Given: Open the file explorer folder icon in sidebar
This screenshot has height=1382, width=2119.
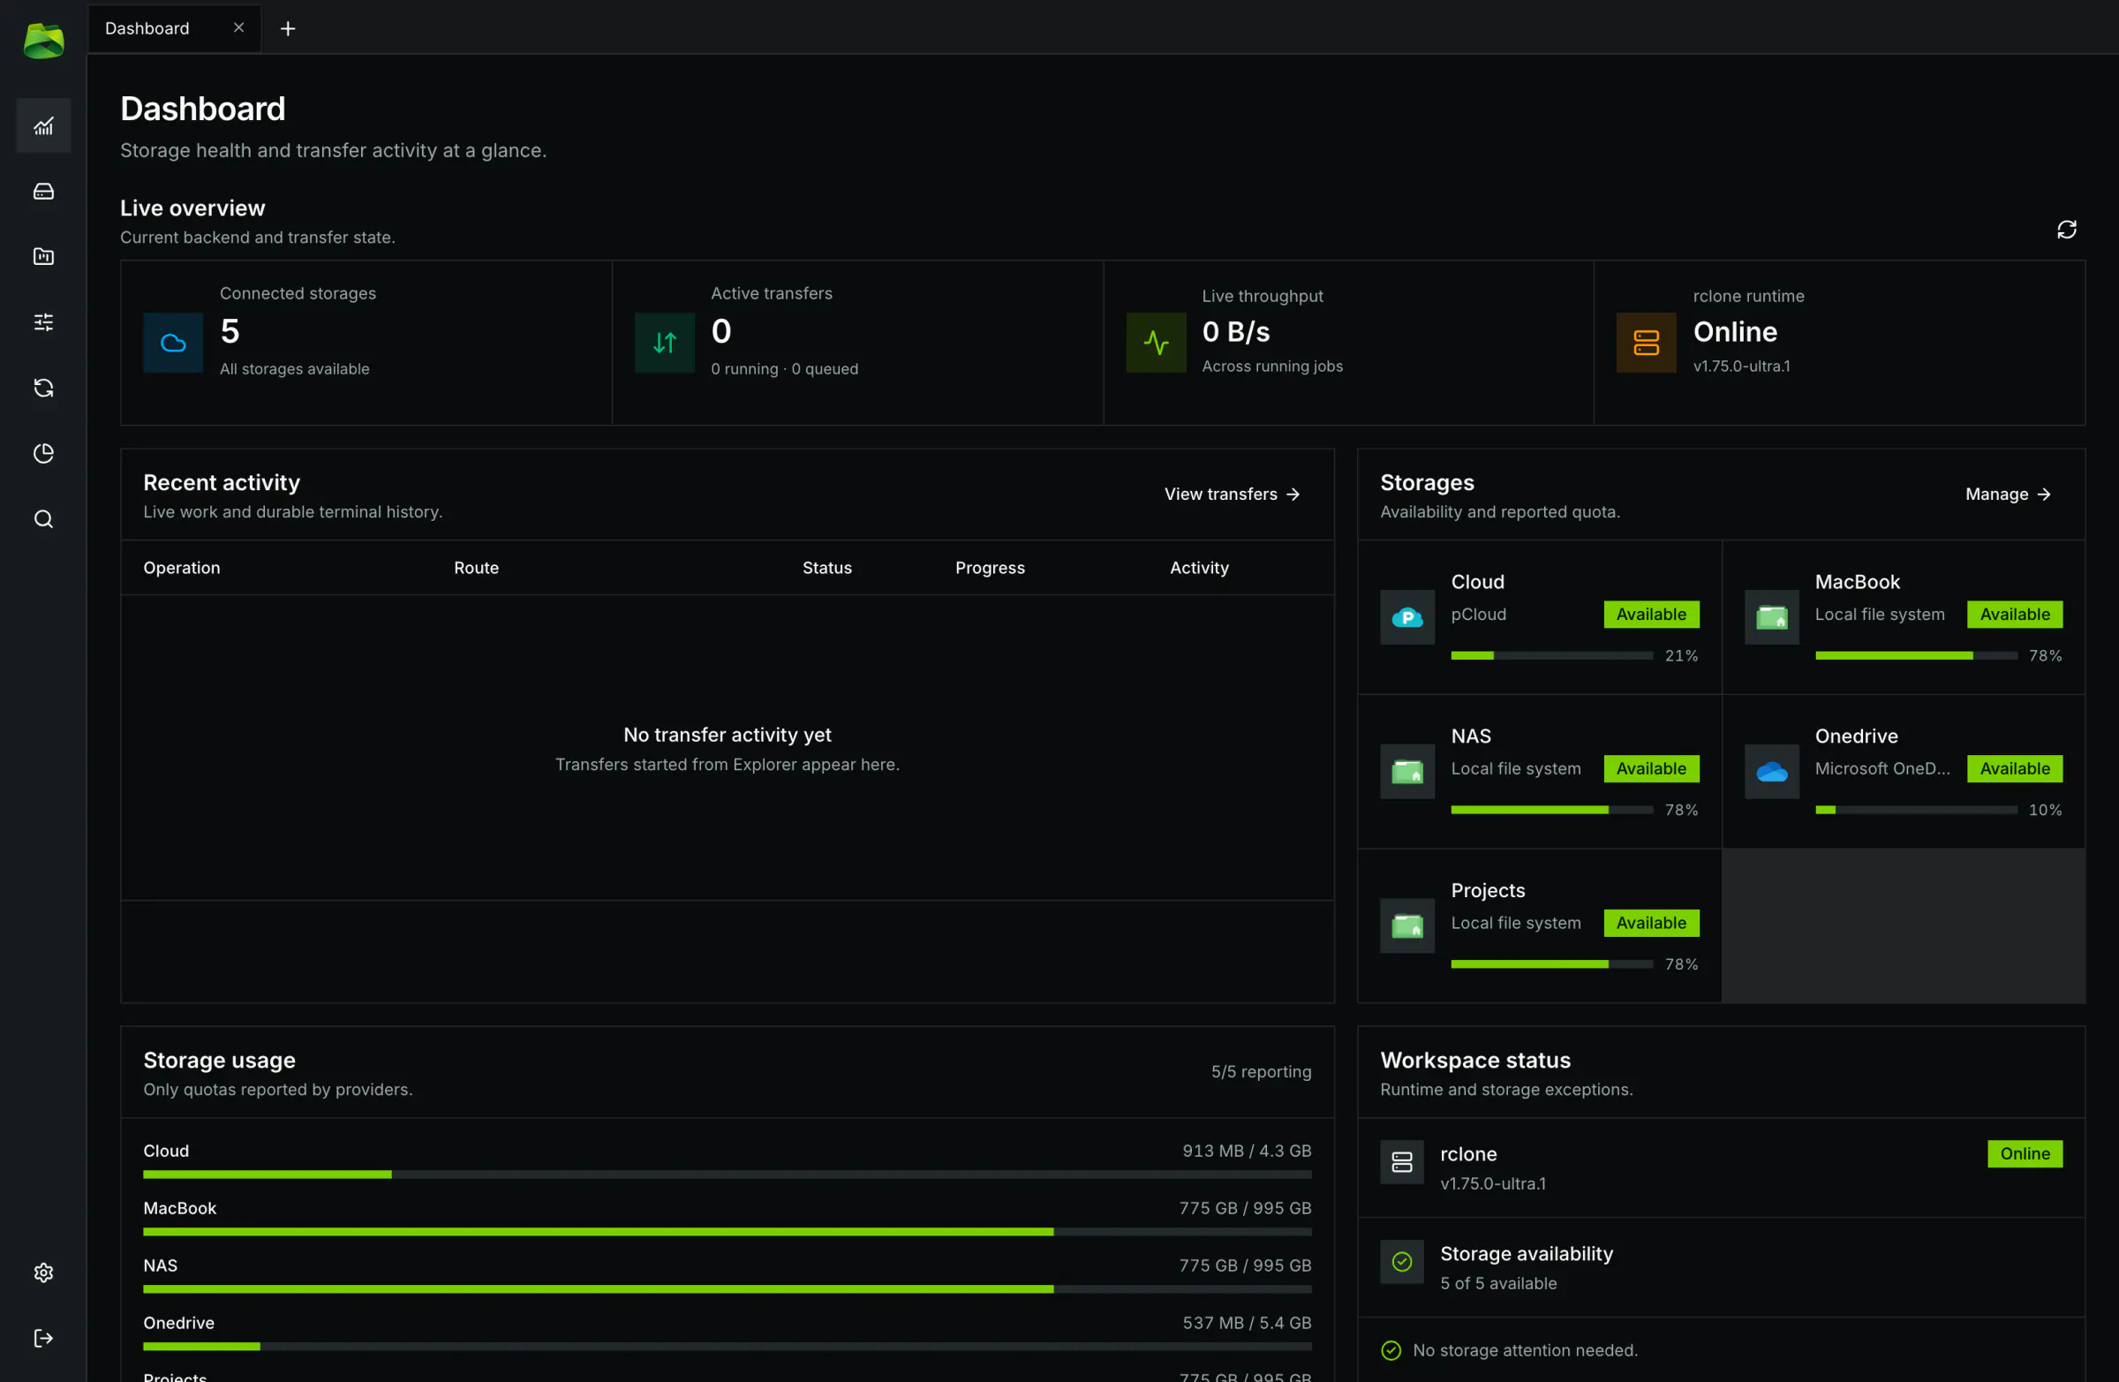Looking at the screenshot, I should [43, 256].
